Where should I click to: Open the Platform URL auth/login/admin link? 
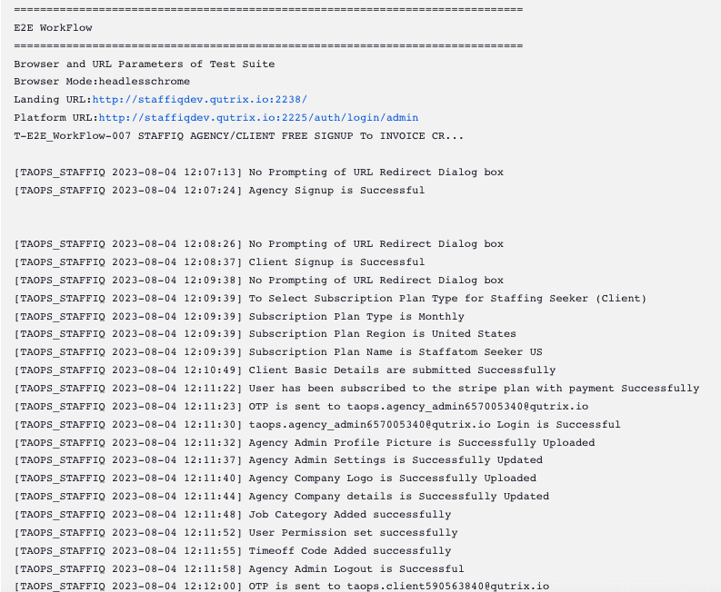pyautogui.click(x=258, y=117)
